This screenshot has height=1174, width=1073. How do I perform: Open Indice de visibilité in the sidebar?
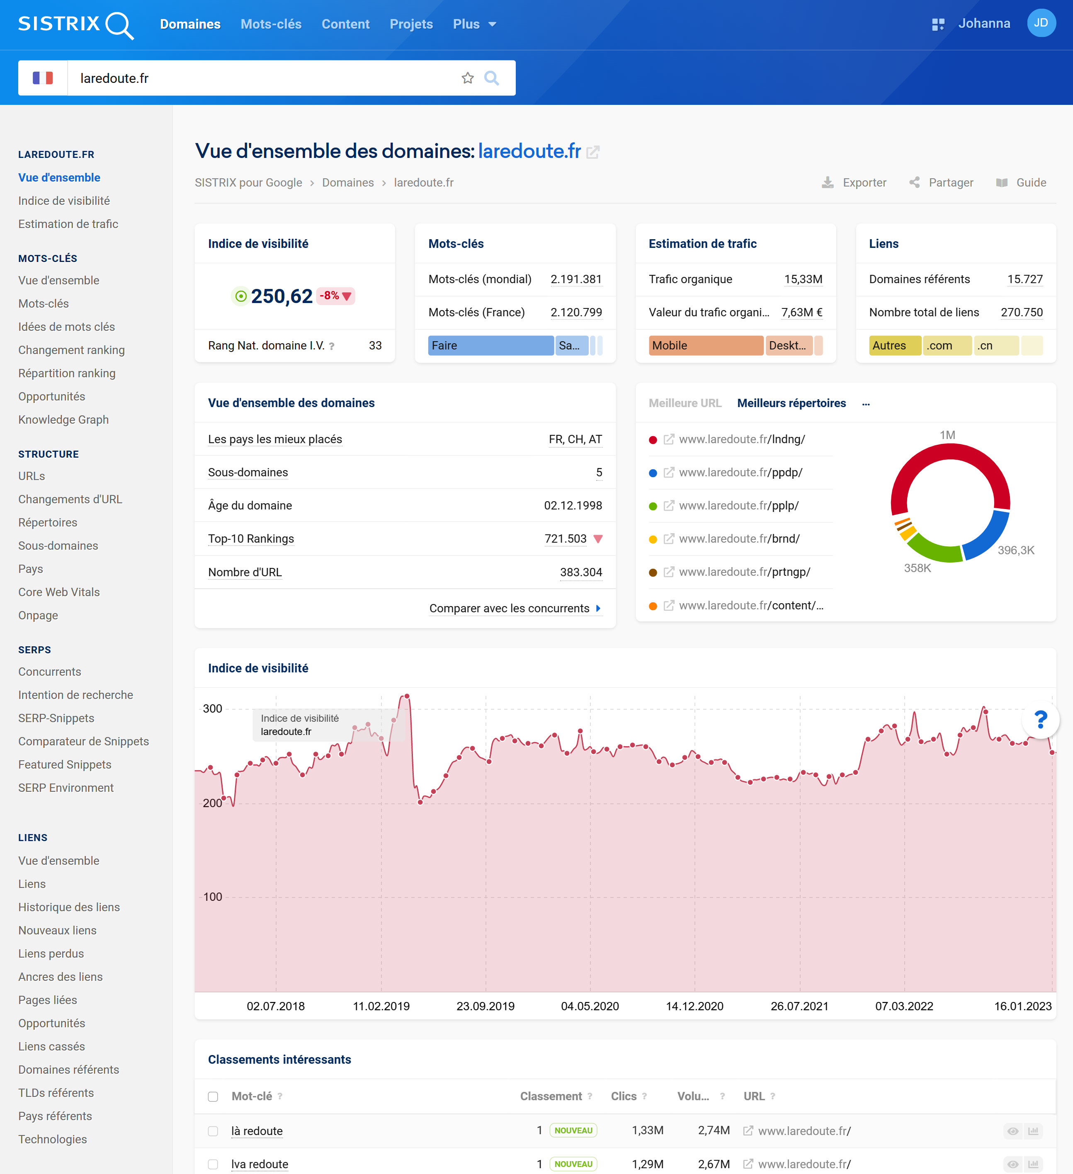pyautogui.click(x=64, y=201)
